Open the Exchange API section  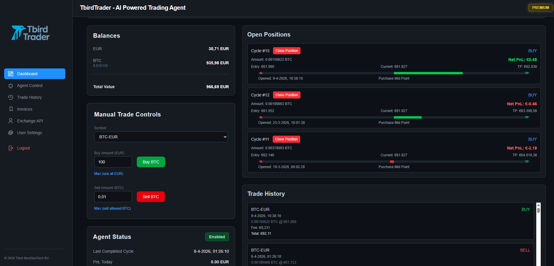35,121
